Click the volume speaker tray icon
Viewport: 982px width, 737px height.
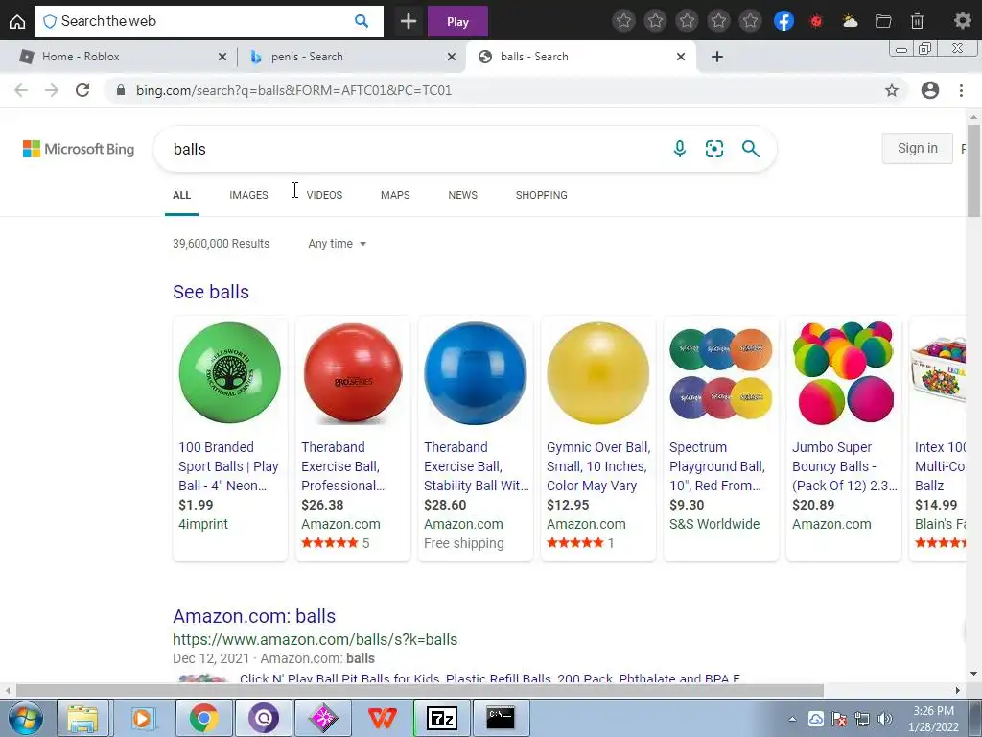point(884,719)
